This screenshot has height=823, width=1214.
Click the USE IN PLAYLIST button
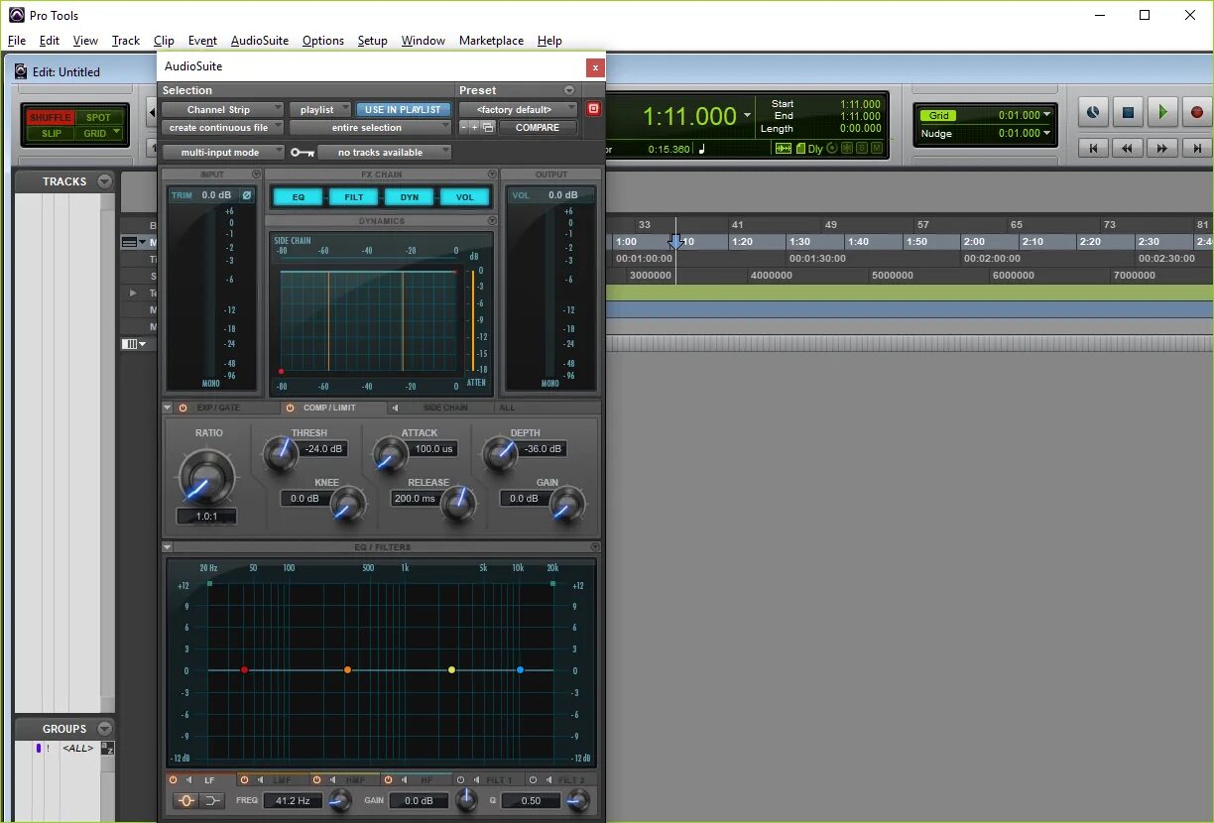tap(404, 109)
